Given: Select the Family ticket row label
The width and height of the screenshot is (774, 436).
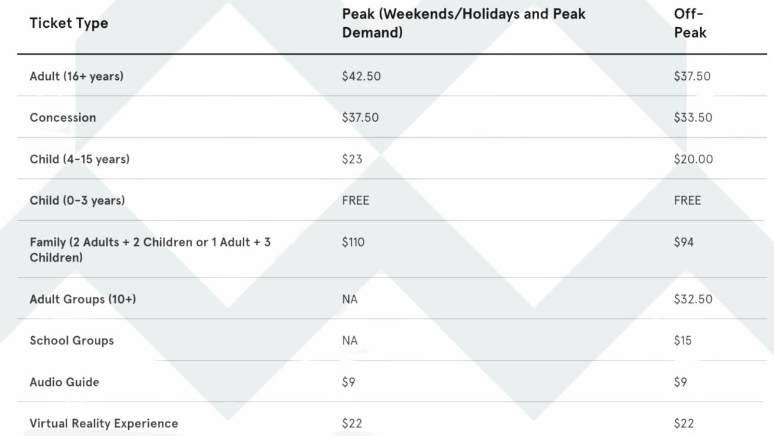Looking at the screenshot, I should [x=150, y=249].
